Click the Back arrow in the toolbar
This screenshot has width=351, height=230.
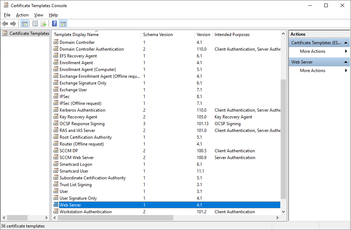tap(5, 24)
